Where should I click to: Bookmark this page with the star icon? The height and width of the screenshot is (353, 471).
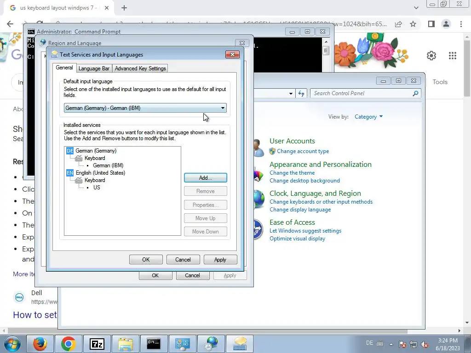(x=413, y=24)
